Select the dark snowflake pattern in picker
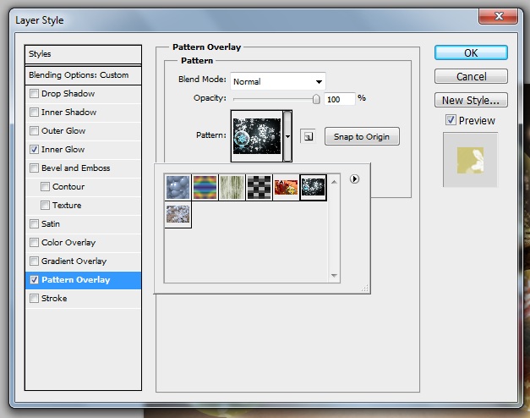The image size is (530, 418). pyautogui.click(x=313, y=187)
